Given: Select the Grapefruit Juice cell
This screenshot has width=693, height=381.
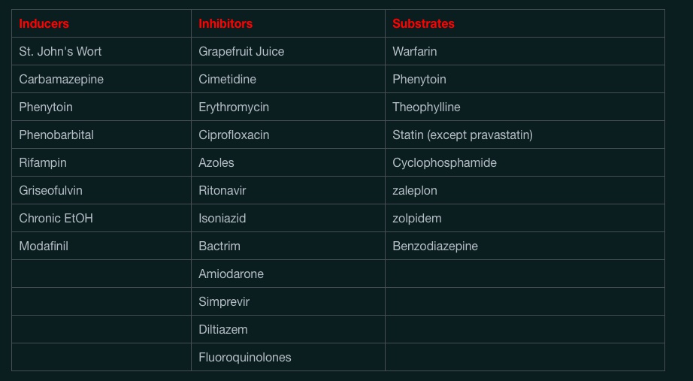Looking at the screenshot, I should pos(241,51).
